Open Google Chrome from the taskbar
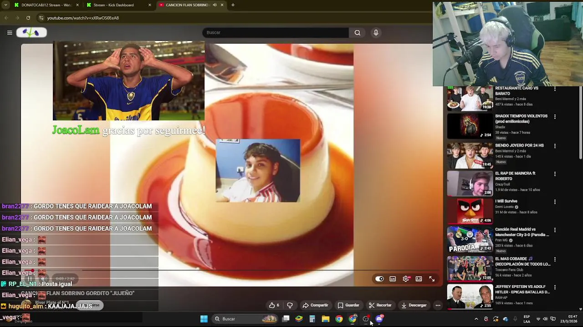The height and width of the screenshot is (327, 583). [339, 319]
